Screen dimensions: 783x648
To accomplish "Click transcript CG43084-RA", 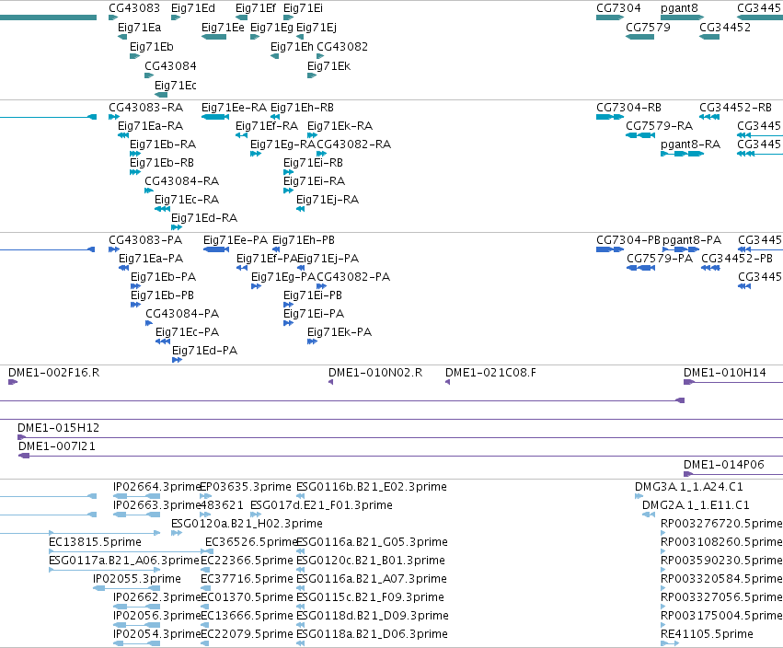I will pyautogui.click(x=182, y=180).
